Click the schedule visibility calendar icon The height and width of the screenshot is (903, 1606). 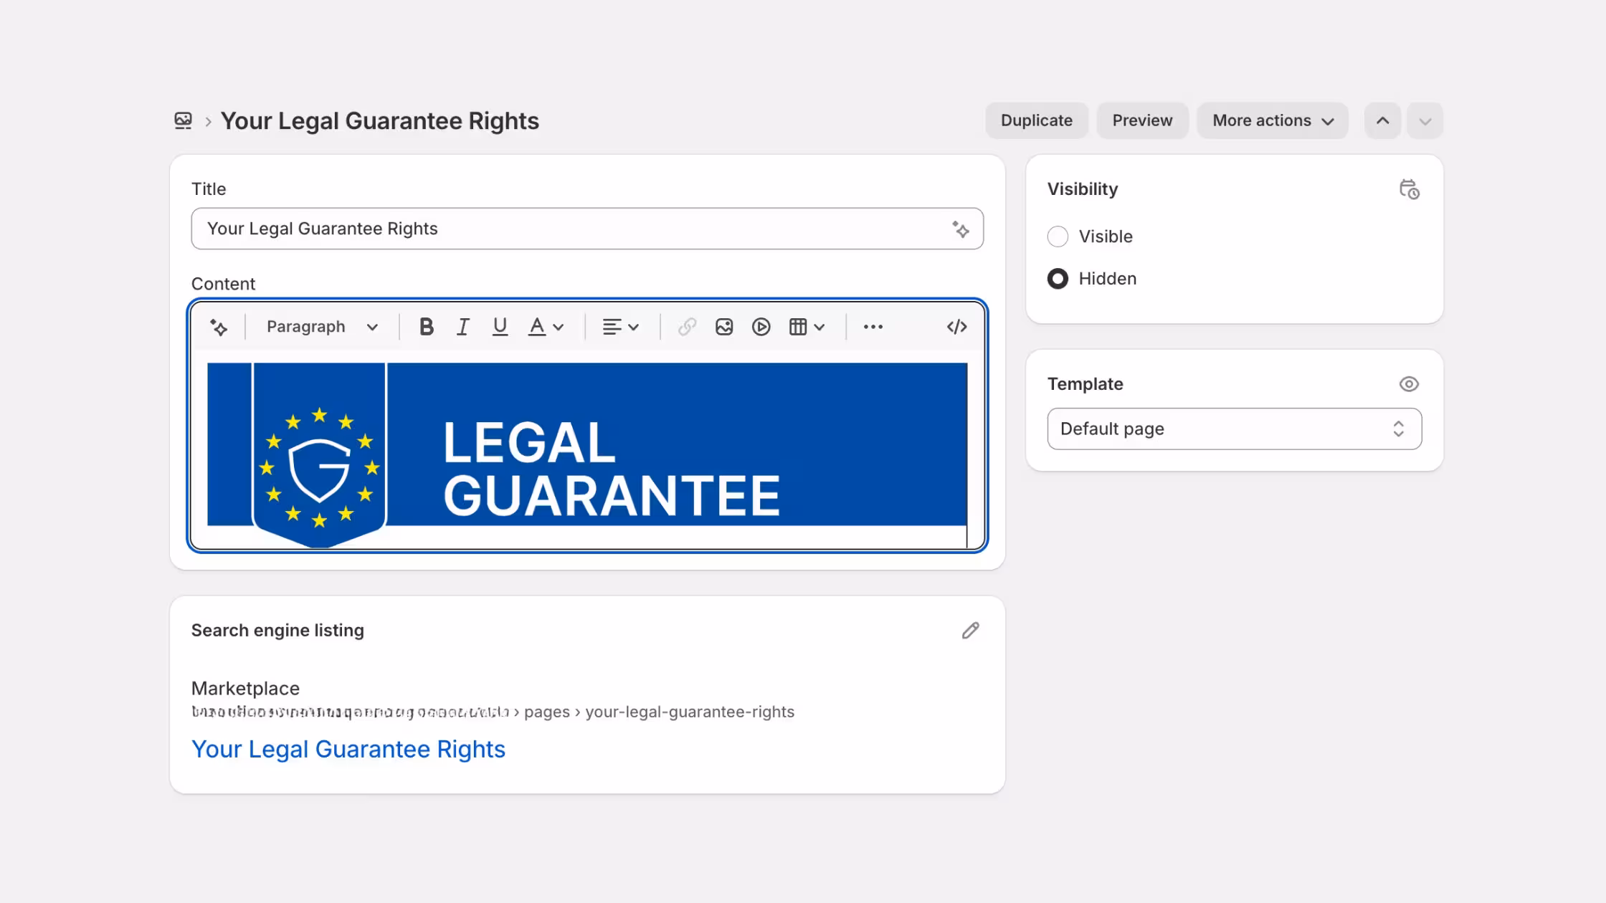[1409, 189]
